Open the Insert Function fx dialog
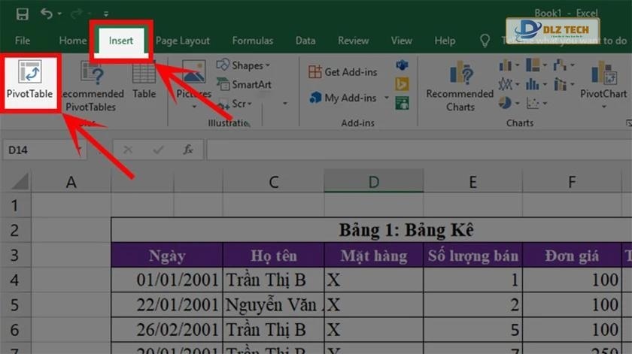632x354 pixels. click(188, 150)
